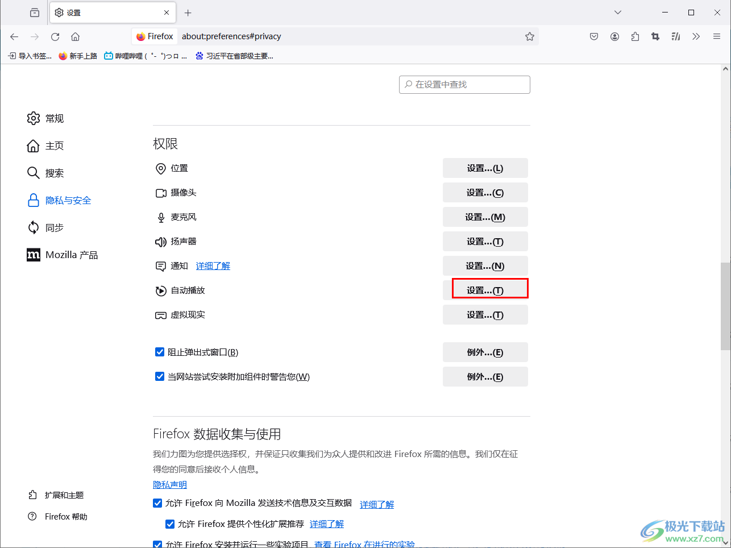Click the screenshot crop tool icon
This screenshot has width=731, height=548.
[x=655, y=36]
